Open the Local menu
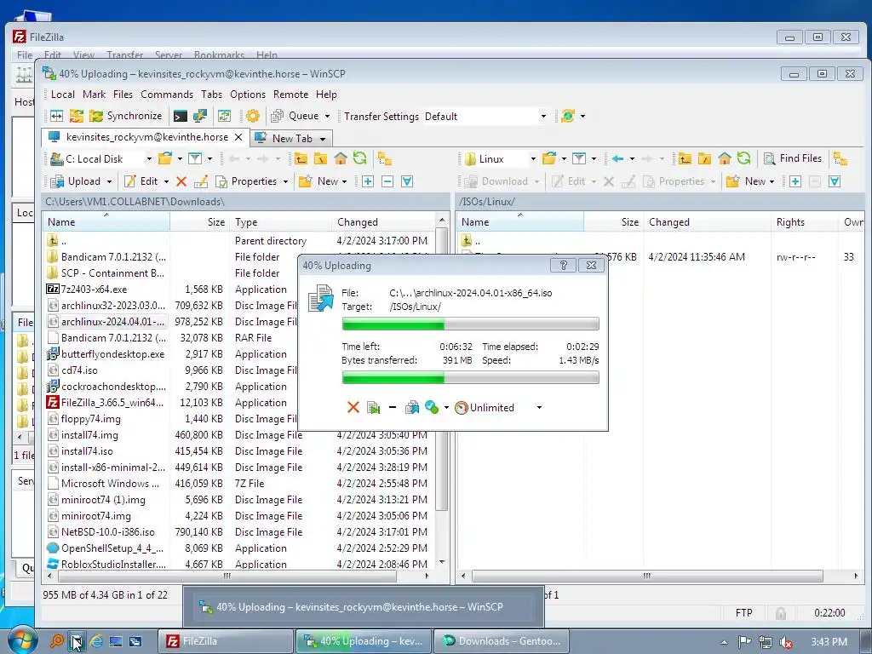Viewport: 872px width, 654px height. click(x=63, y=95)
